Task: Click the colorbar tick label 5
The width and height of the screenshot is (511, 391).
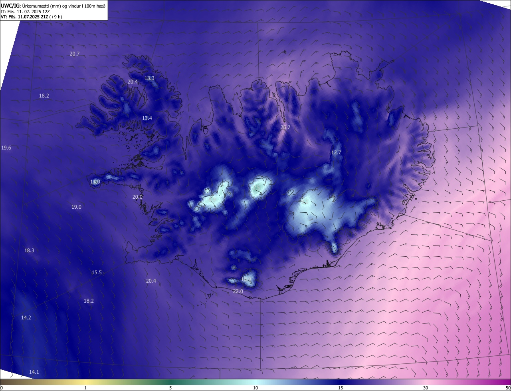Action: (170, 388)
